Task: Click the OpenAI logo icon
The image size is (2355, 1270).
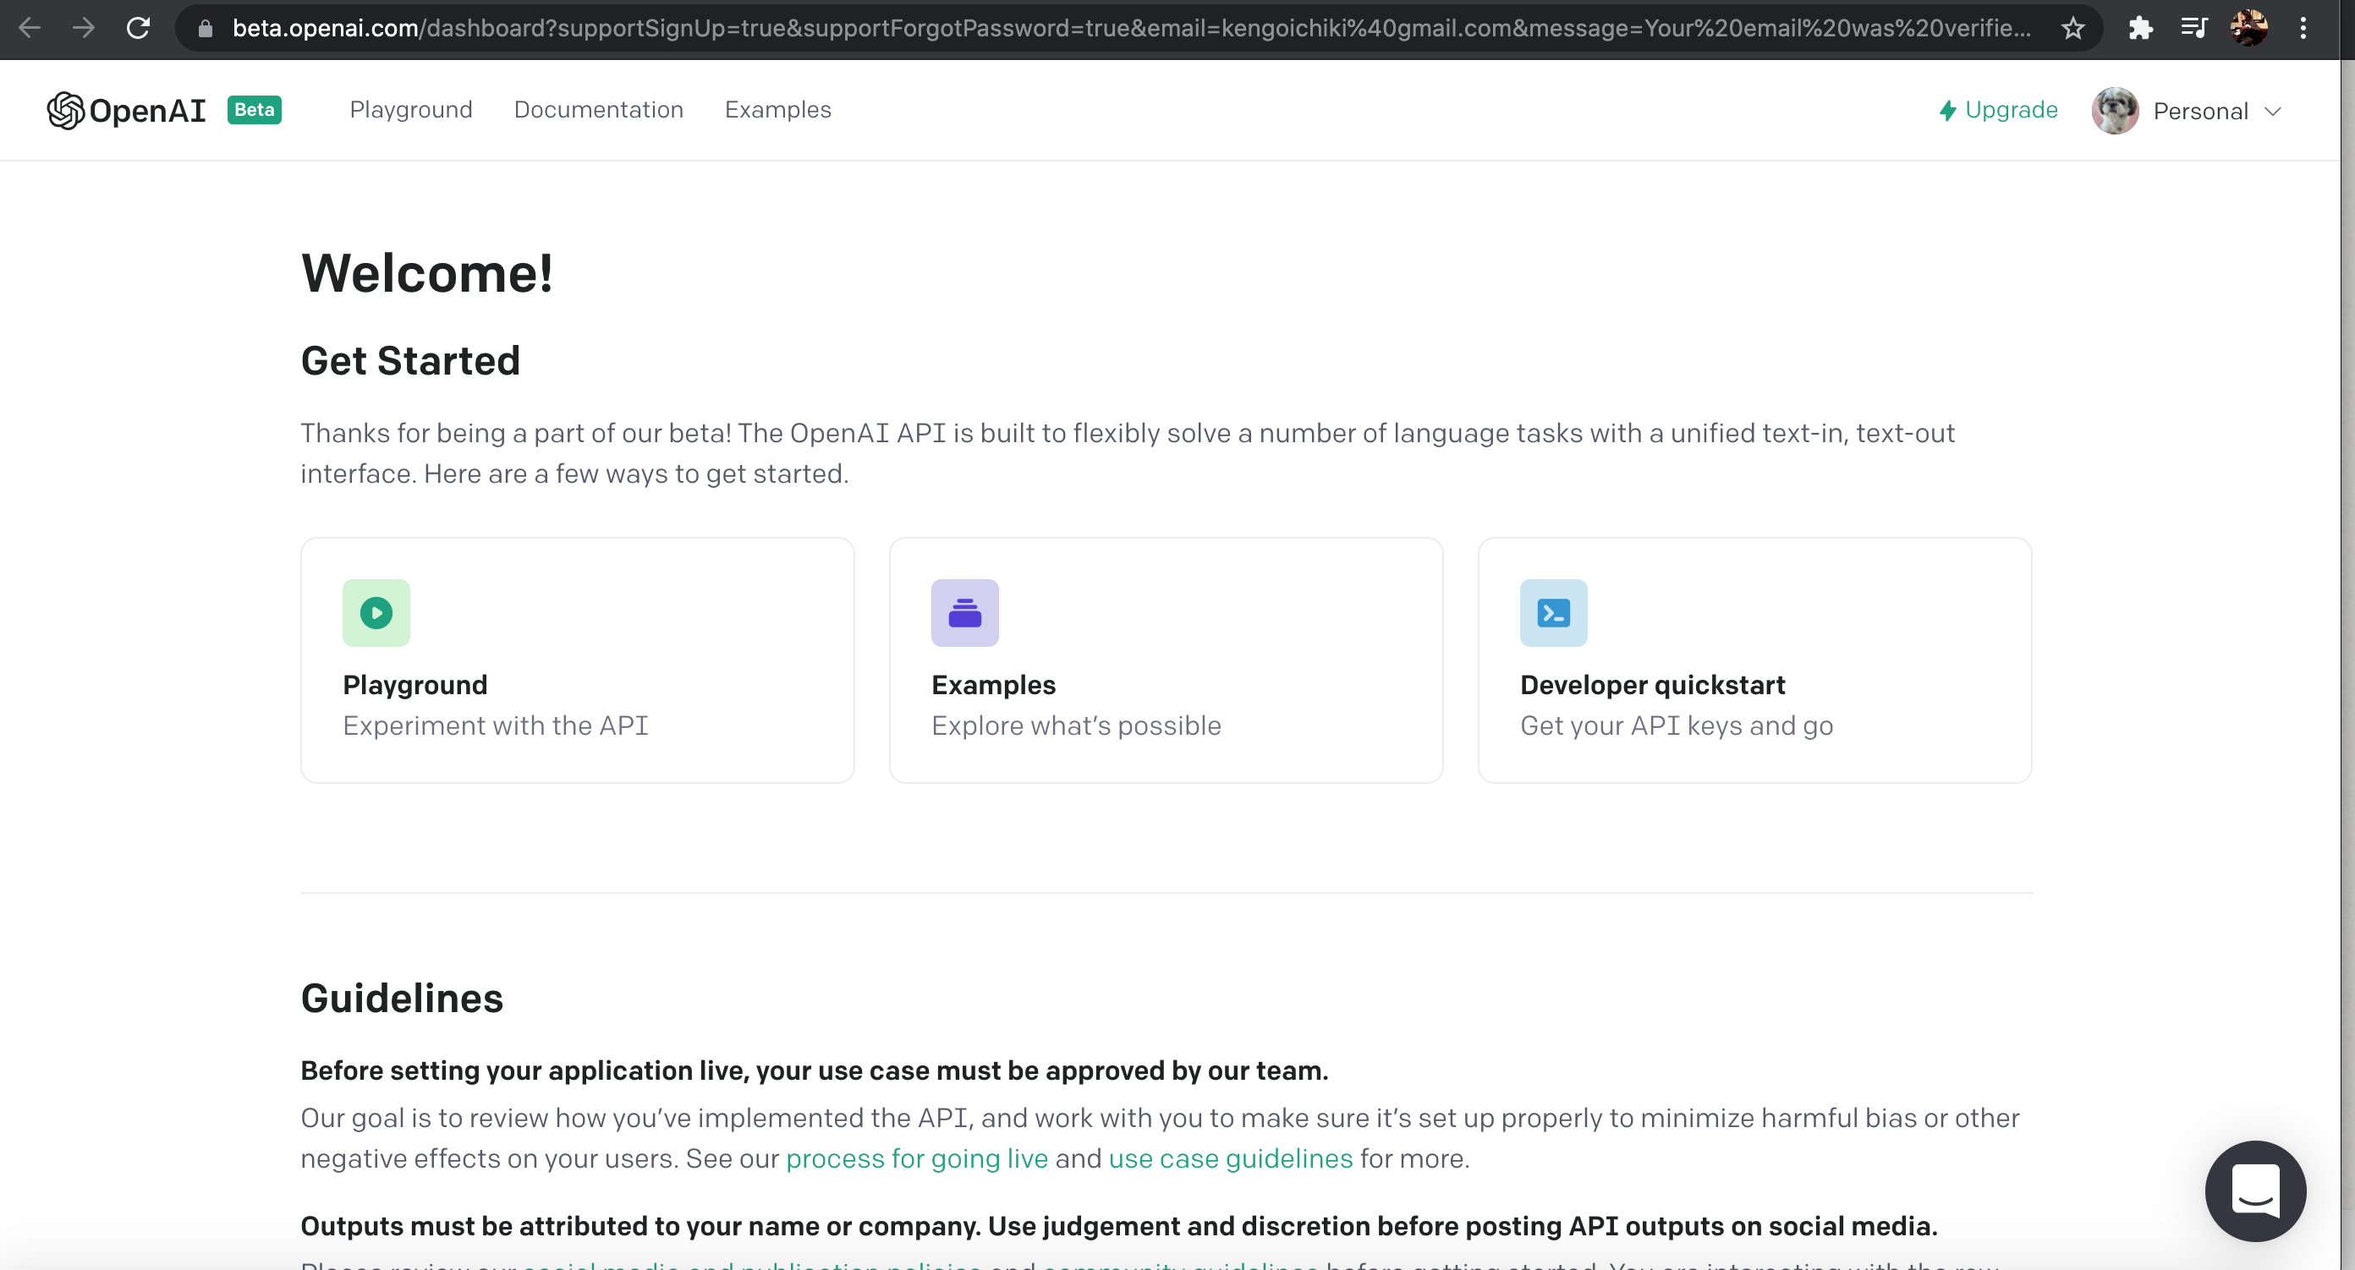Action: coord(66,111)
